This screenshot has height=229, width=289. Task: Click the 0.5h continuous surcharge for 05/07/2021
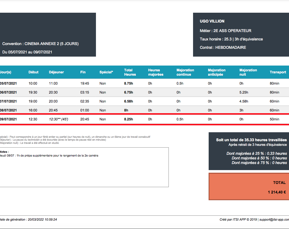tap(180, 83)
